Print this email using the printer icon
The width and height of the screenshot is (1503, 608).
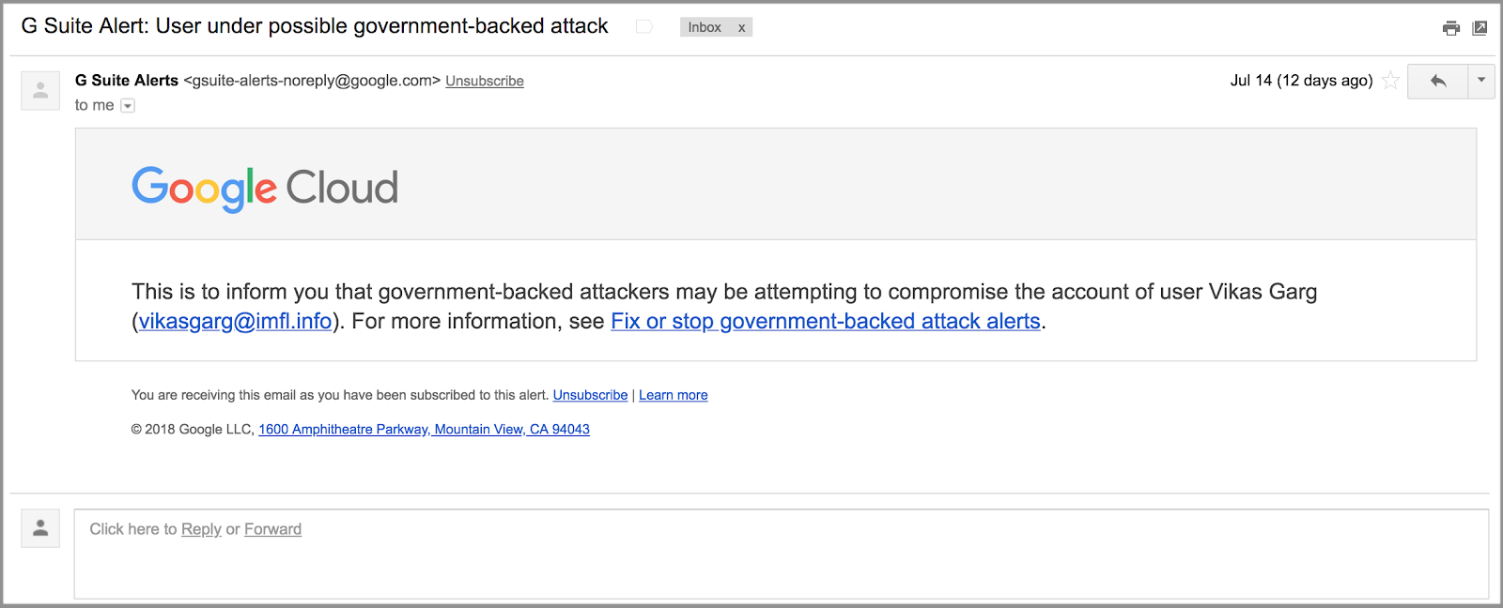[x=1451, y=28]
